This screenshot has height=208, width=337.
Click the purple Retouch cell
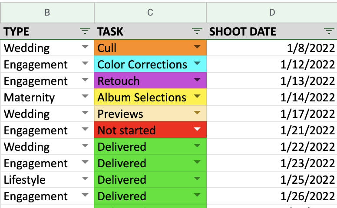[x=150, y=81]
